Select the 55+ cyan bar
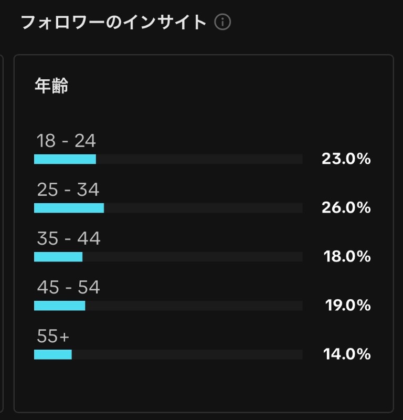The width and height of the screenshot is (403, 420). tap(53, 354)
